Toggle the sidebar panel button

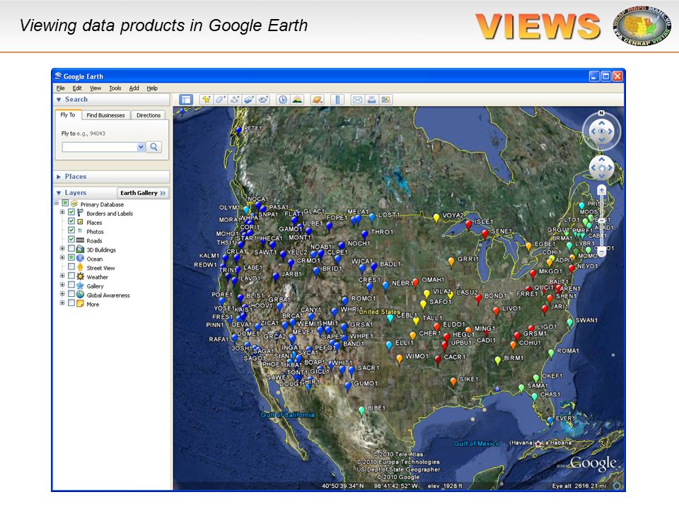186,100
